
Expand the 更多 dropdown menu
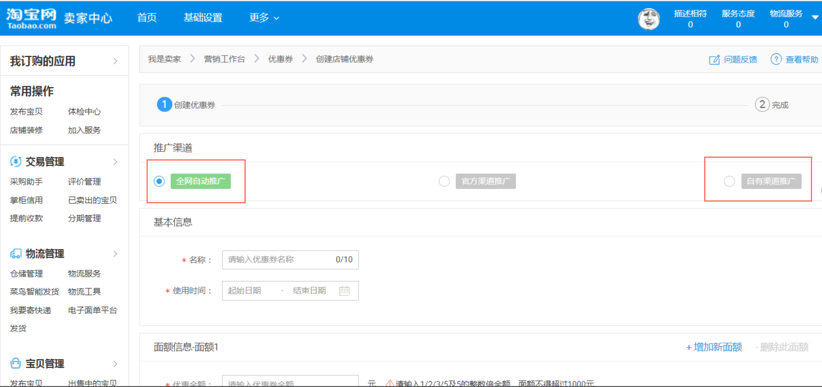(x=264, y=18)
